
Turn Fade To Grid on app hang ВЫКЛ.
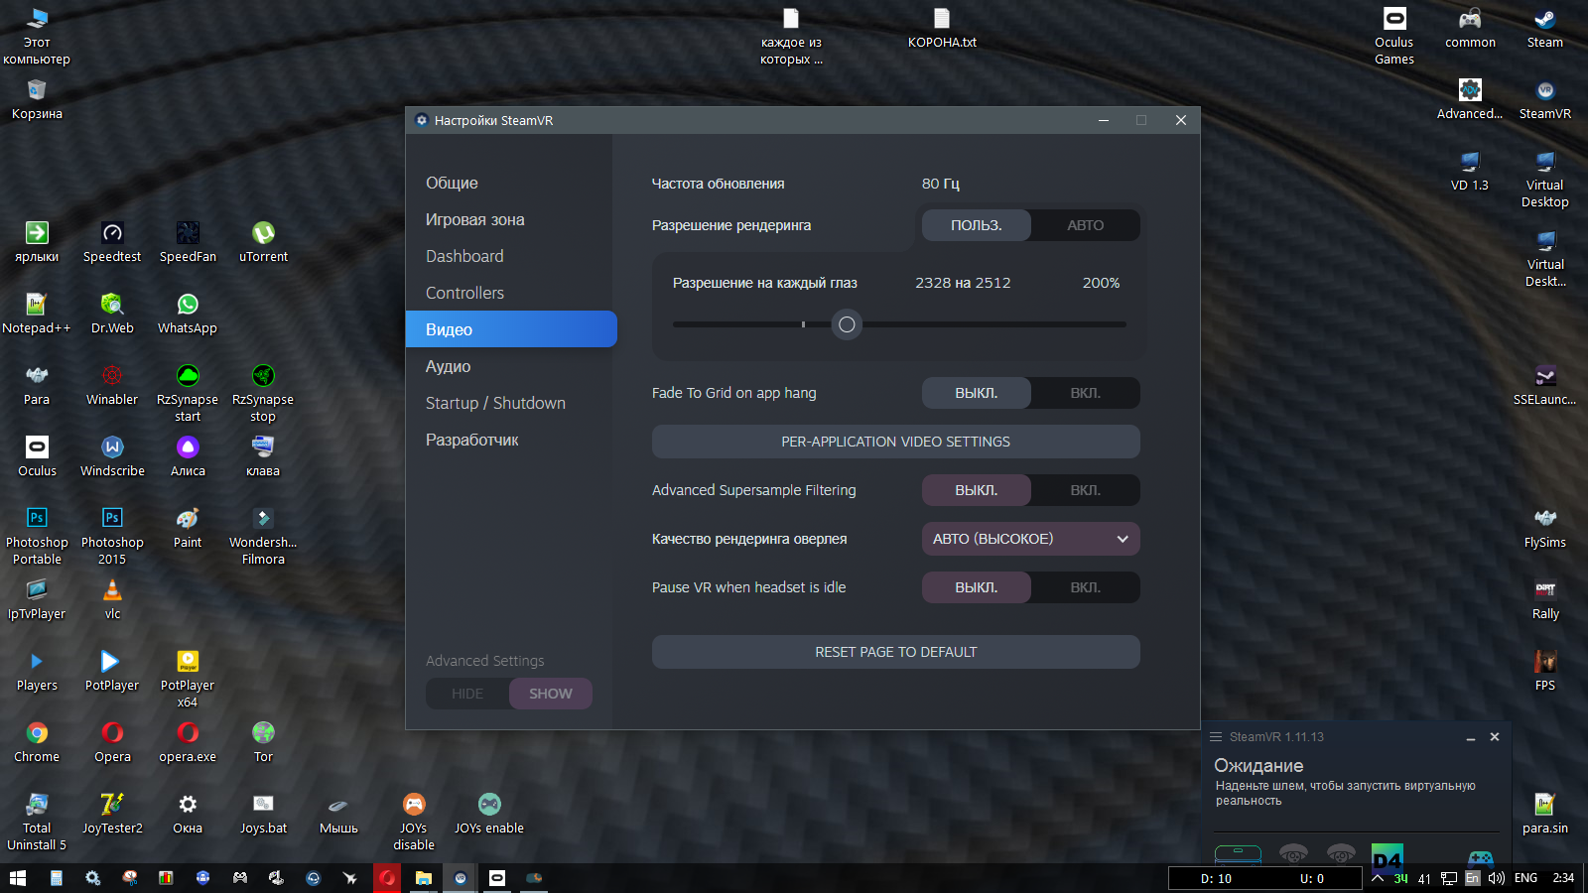tap(977, 393)
